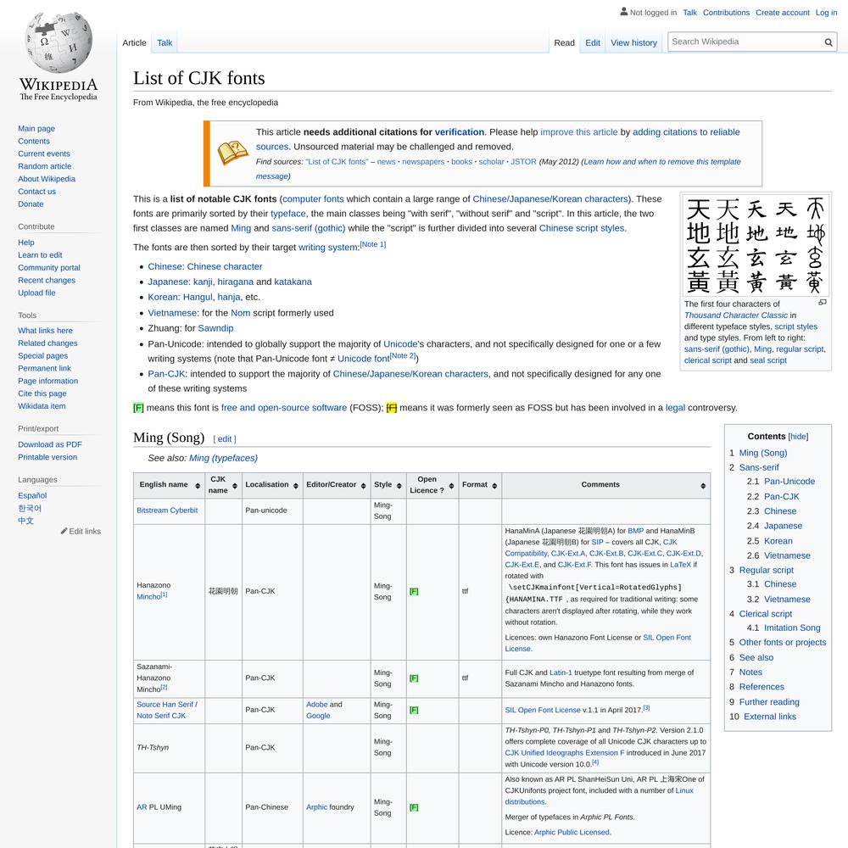Open the Talk tab
The image size is (848, 848).
[165, 42]
